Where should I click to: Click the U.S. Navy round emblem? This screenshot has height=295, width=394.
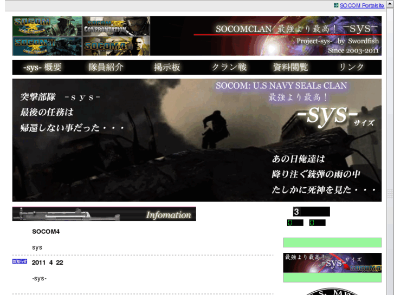332,292
